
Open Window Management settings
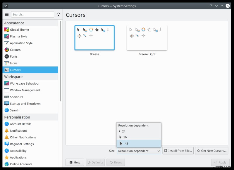[x=30, y=90]
